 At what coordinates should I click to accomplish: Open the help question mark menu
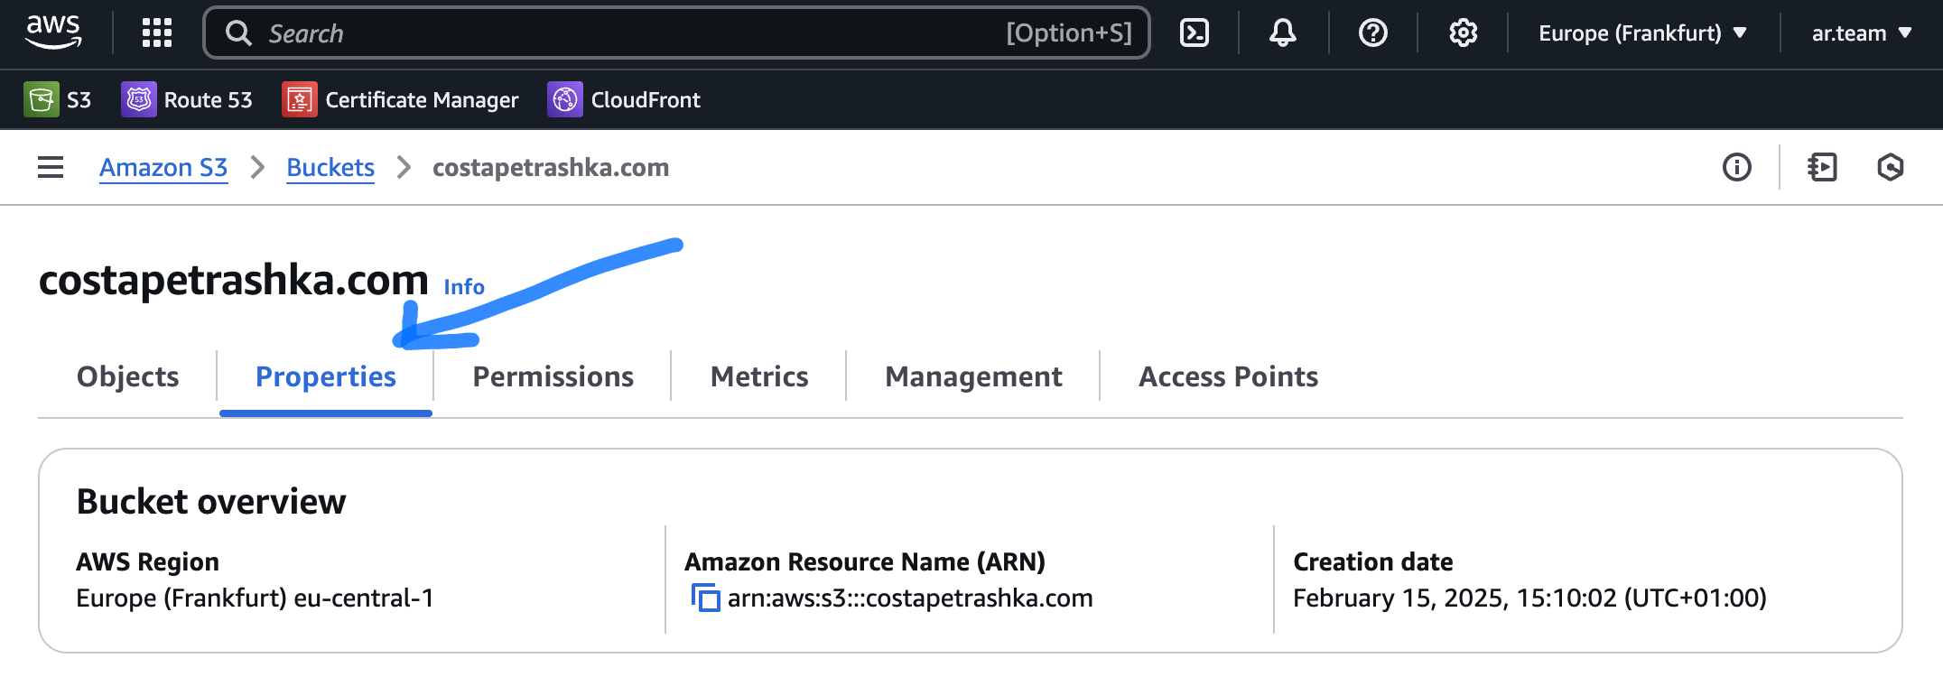coord(1372,33)
